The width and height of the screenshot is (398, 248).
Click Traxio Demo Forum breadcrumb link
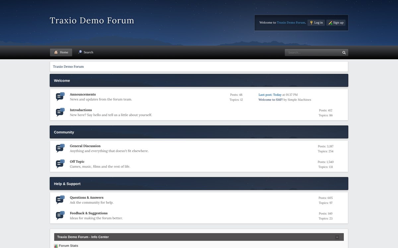tap(68, 66)
